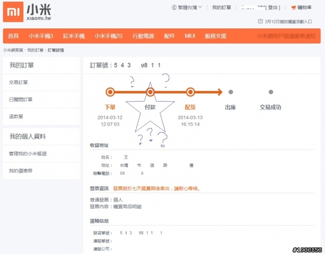Open MIUI menu item
This screenshot has height=254, width=325.
point(190,36)
